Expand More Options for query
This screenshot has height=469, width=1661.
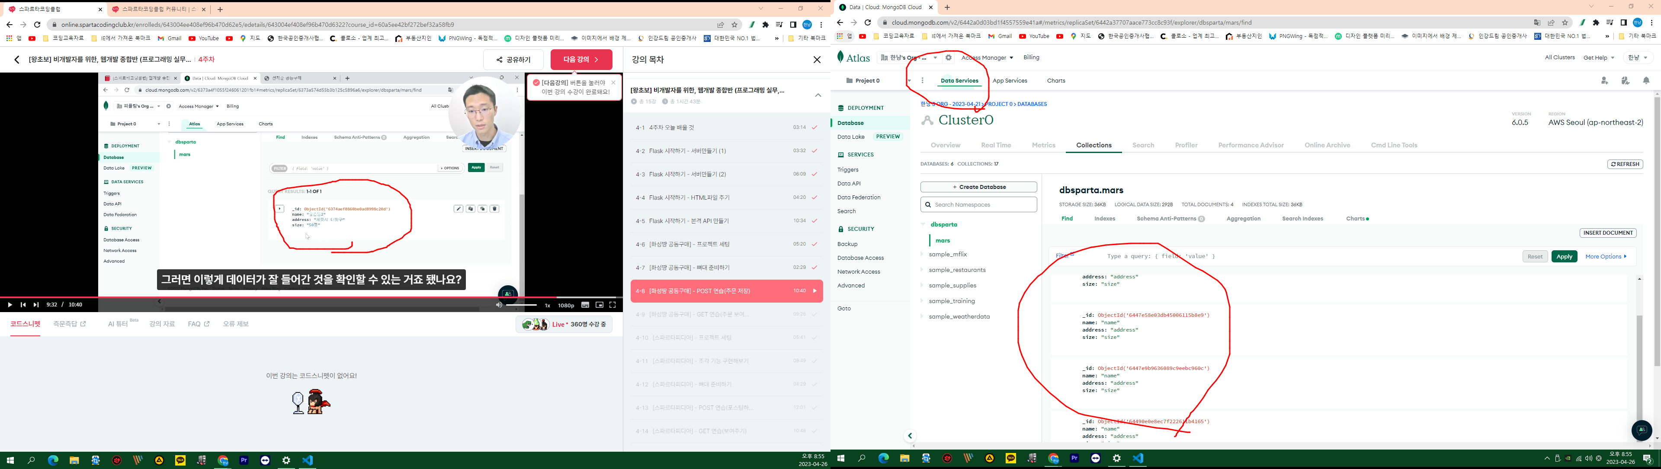point(1606,256)
